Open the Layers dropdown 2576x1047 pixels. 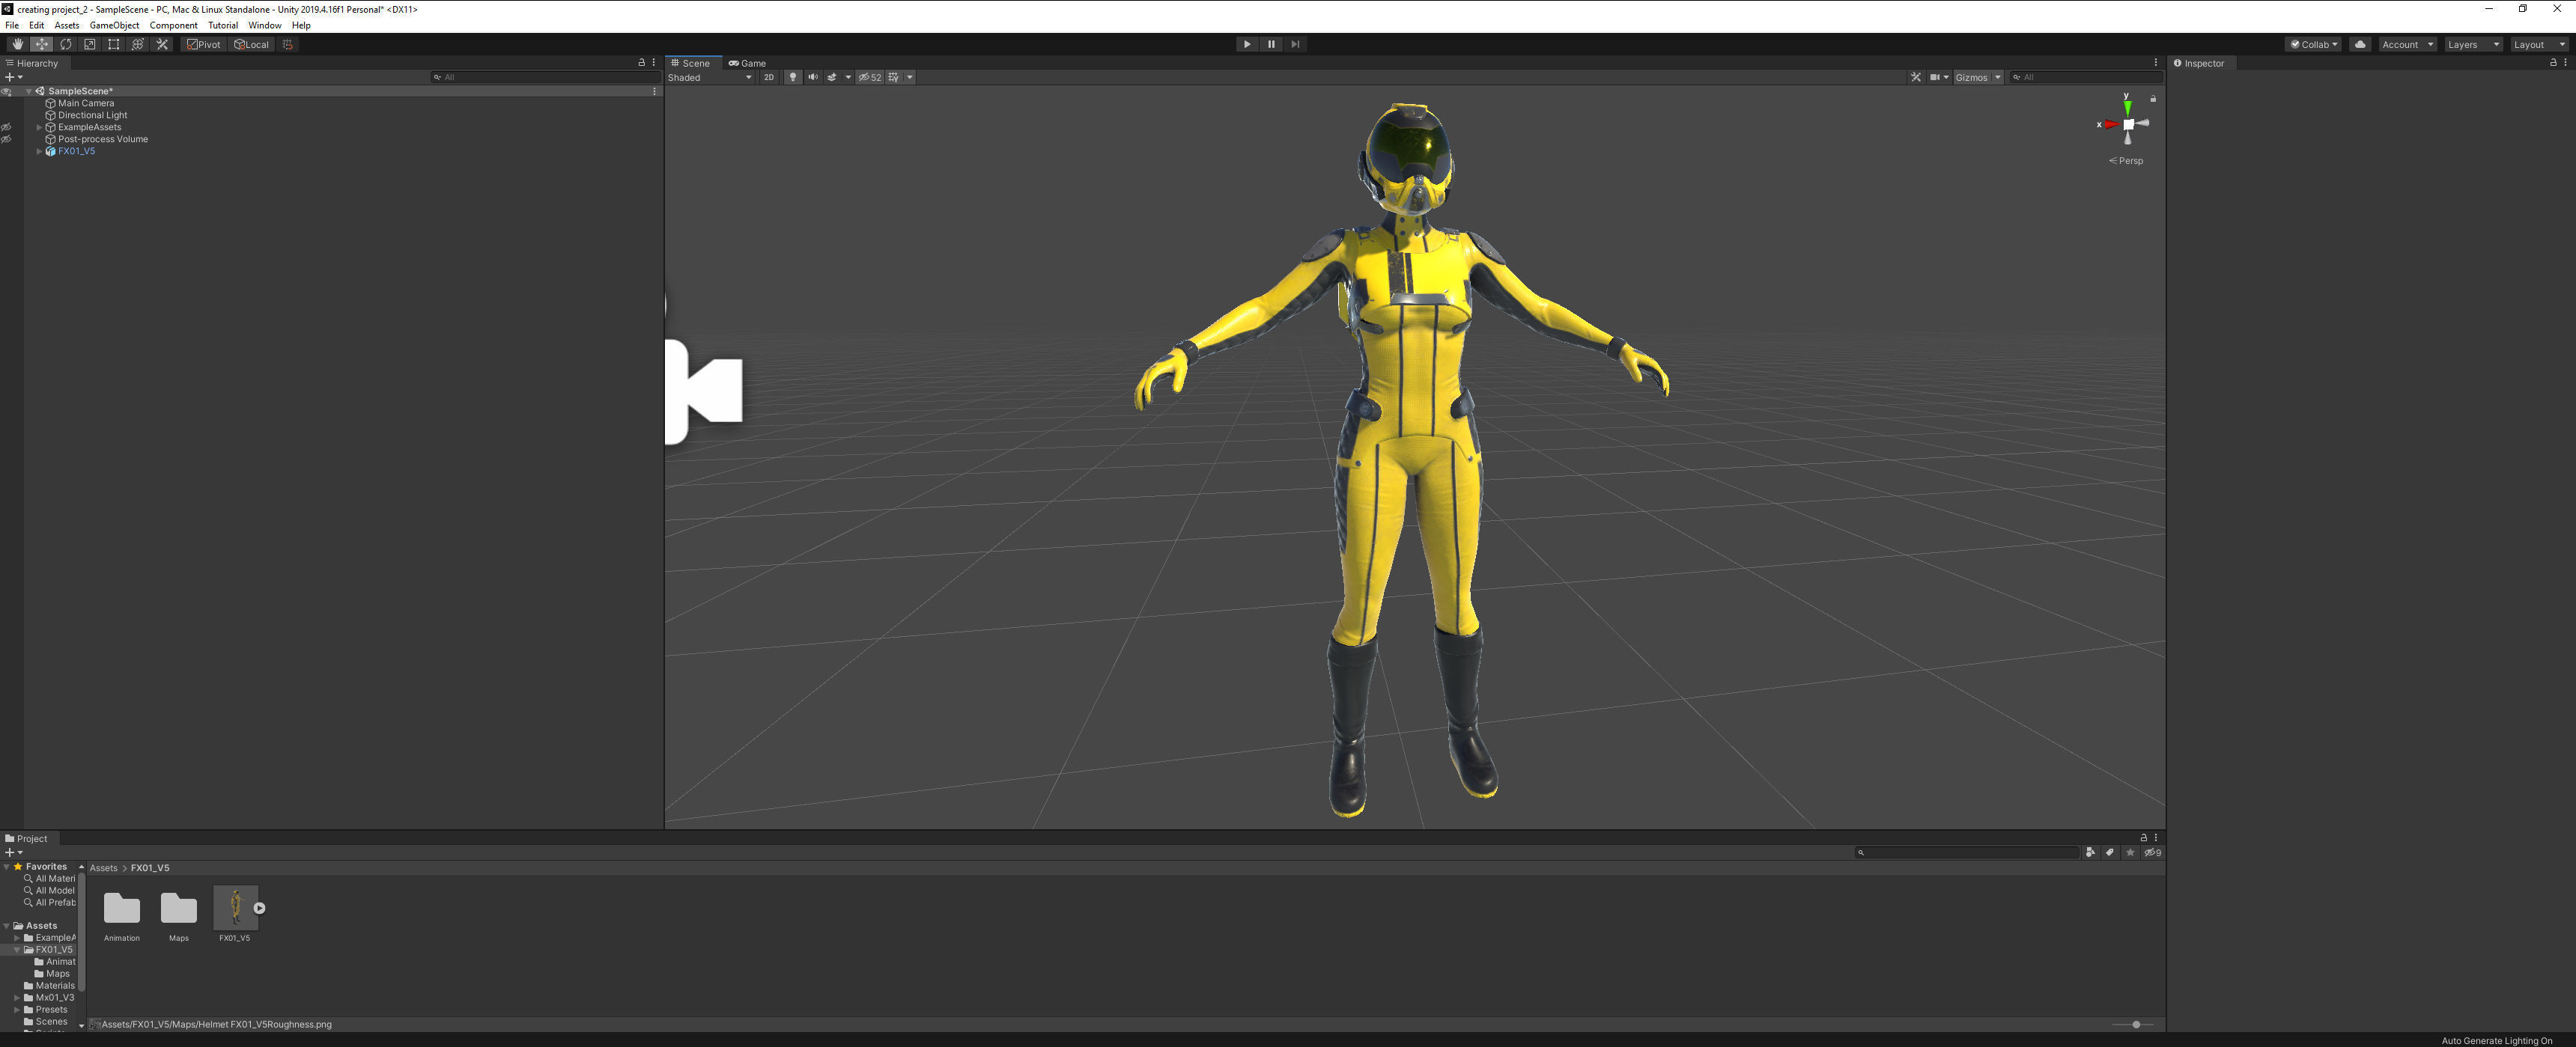[x=2472, y=44]
